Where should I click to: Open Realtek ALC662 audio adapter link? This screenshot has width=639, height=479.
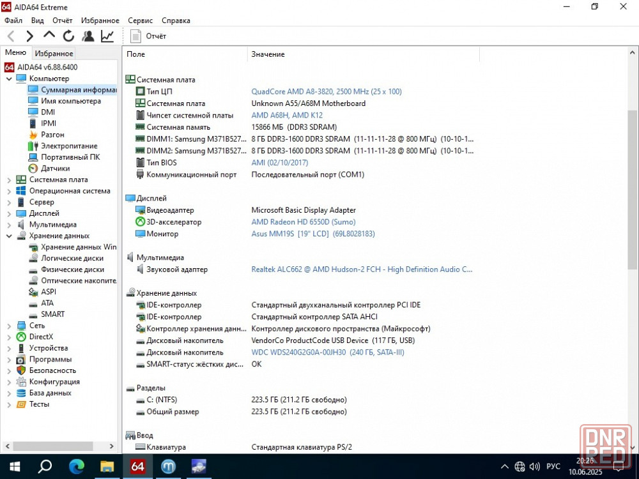[362, 270]
